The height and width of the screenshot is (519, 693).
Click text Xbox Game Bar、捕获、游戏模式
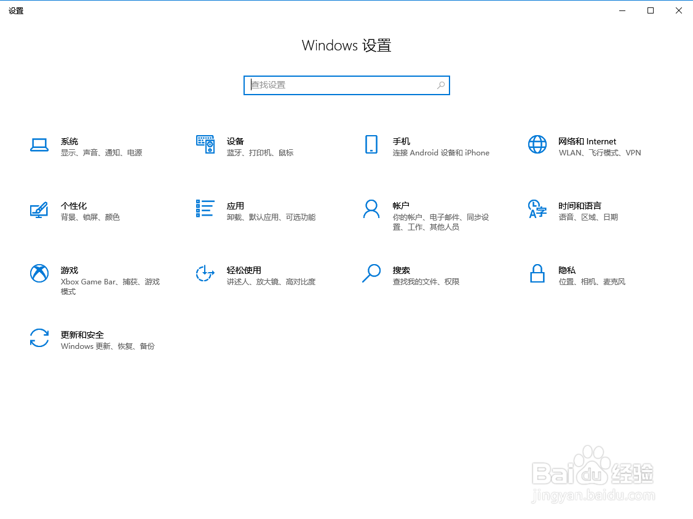[110, 286]
